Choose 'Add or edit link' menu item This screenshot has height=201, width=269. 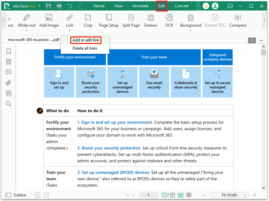(x=86, y=40)
